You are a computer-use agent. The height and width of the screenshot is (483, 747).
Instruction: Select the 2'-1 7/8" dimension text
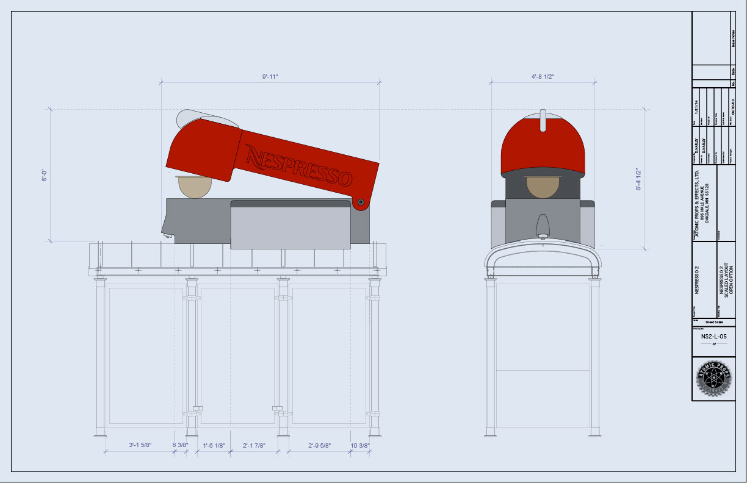pyautogui.click(x=254, y=446)
